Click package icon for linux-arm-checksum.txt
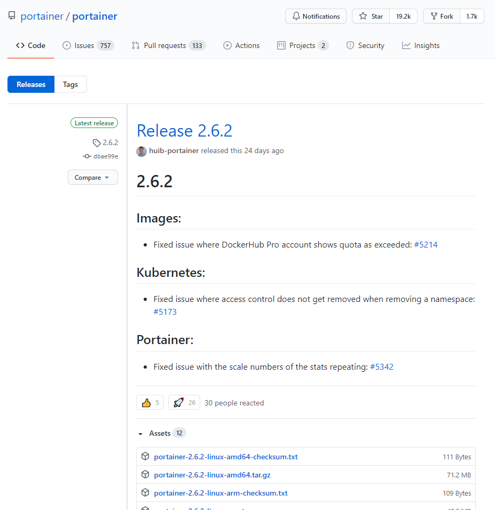The width and height of the screenshot is (495, 510). (145, 493)
